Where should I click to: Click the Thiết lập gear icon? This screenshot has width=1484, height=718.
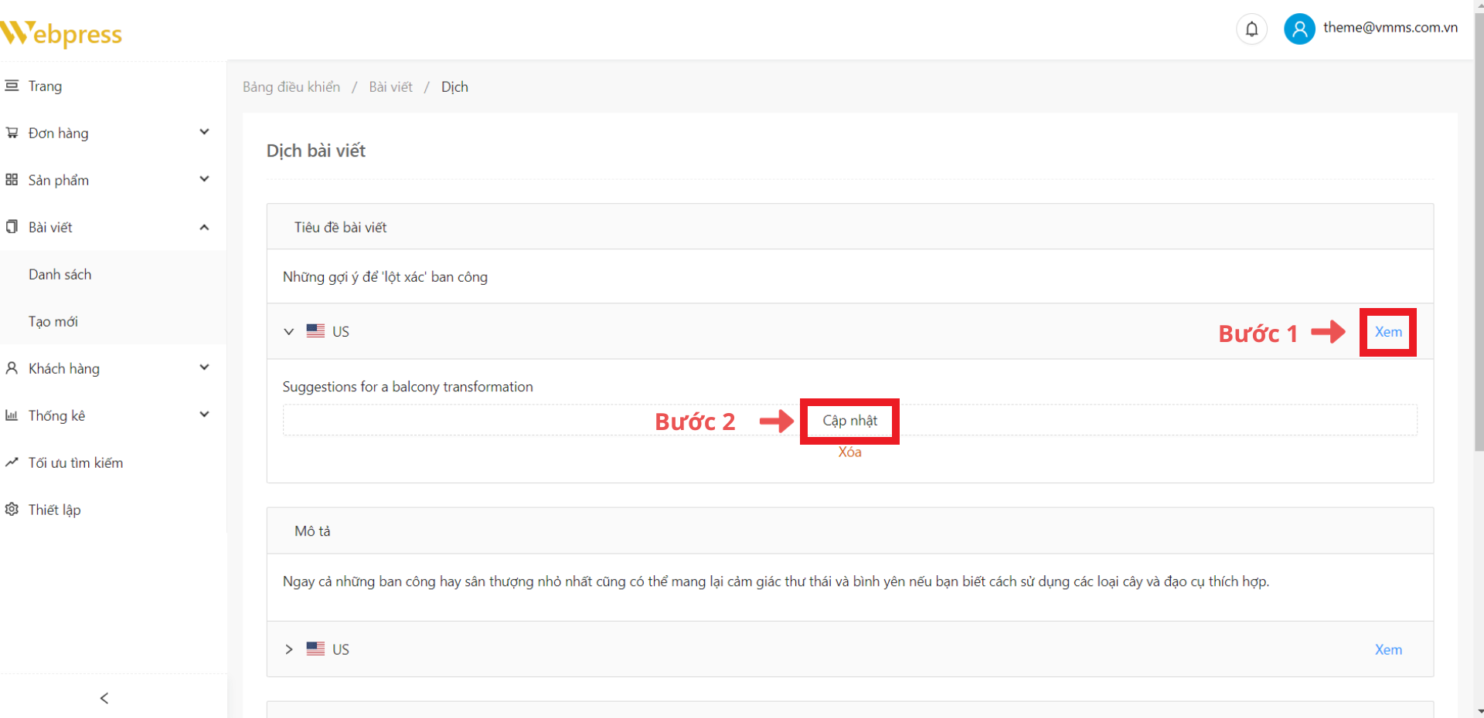point(12,510)
